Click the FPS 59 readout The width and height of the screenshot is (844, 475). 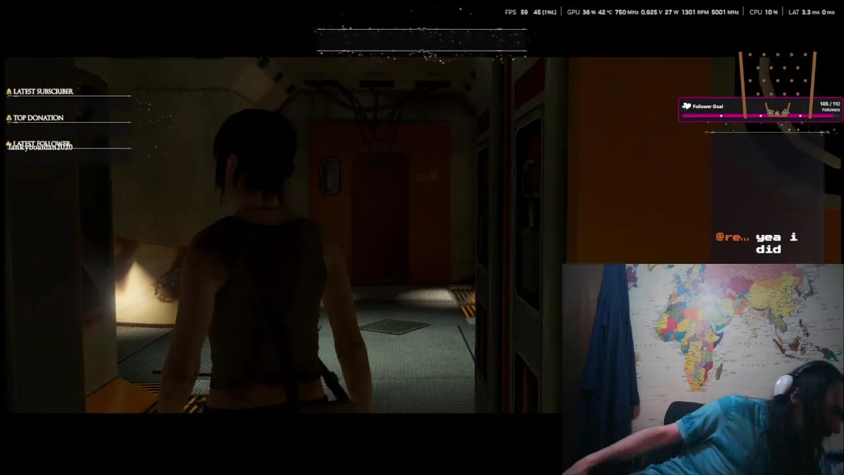[516, 13]
